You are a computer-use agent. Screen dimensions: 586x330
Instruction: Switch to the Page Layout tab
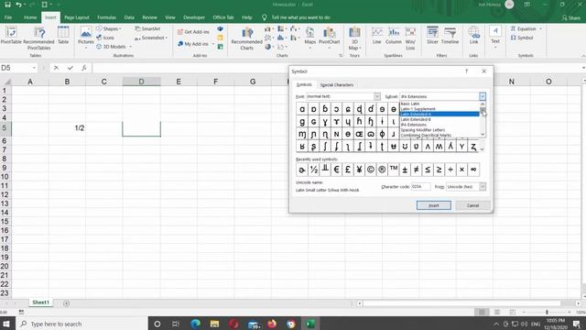point(77,17)
